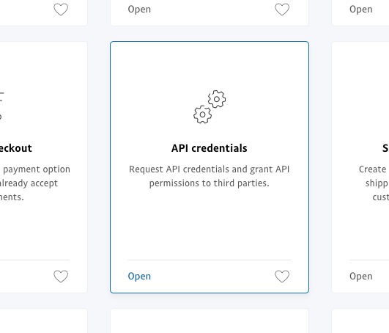Select the API credentials heading text
389x333 pixels.
(x=210, y=148)
